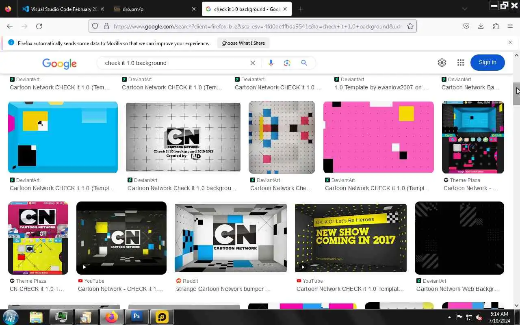
Task: Click the Google Sign in button
Action: click(x=487, y=63)
